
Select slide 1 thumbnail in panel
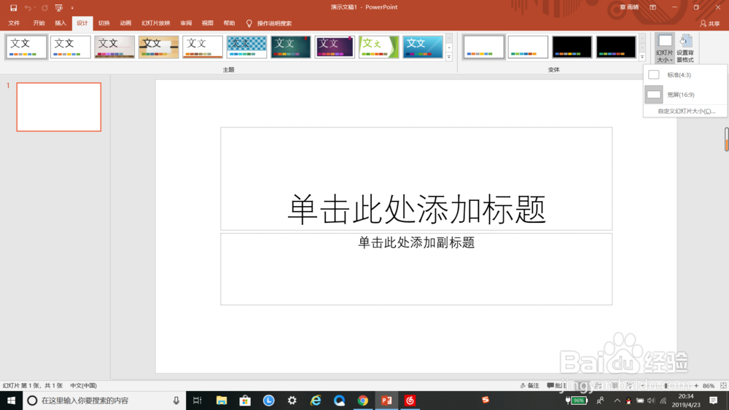point(58,107)
